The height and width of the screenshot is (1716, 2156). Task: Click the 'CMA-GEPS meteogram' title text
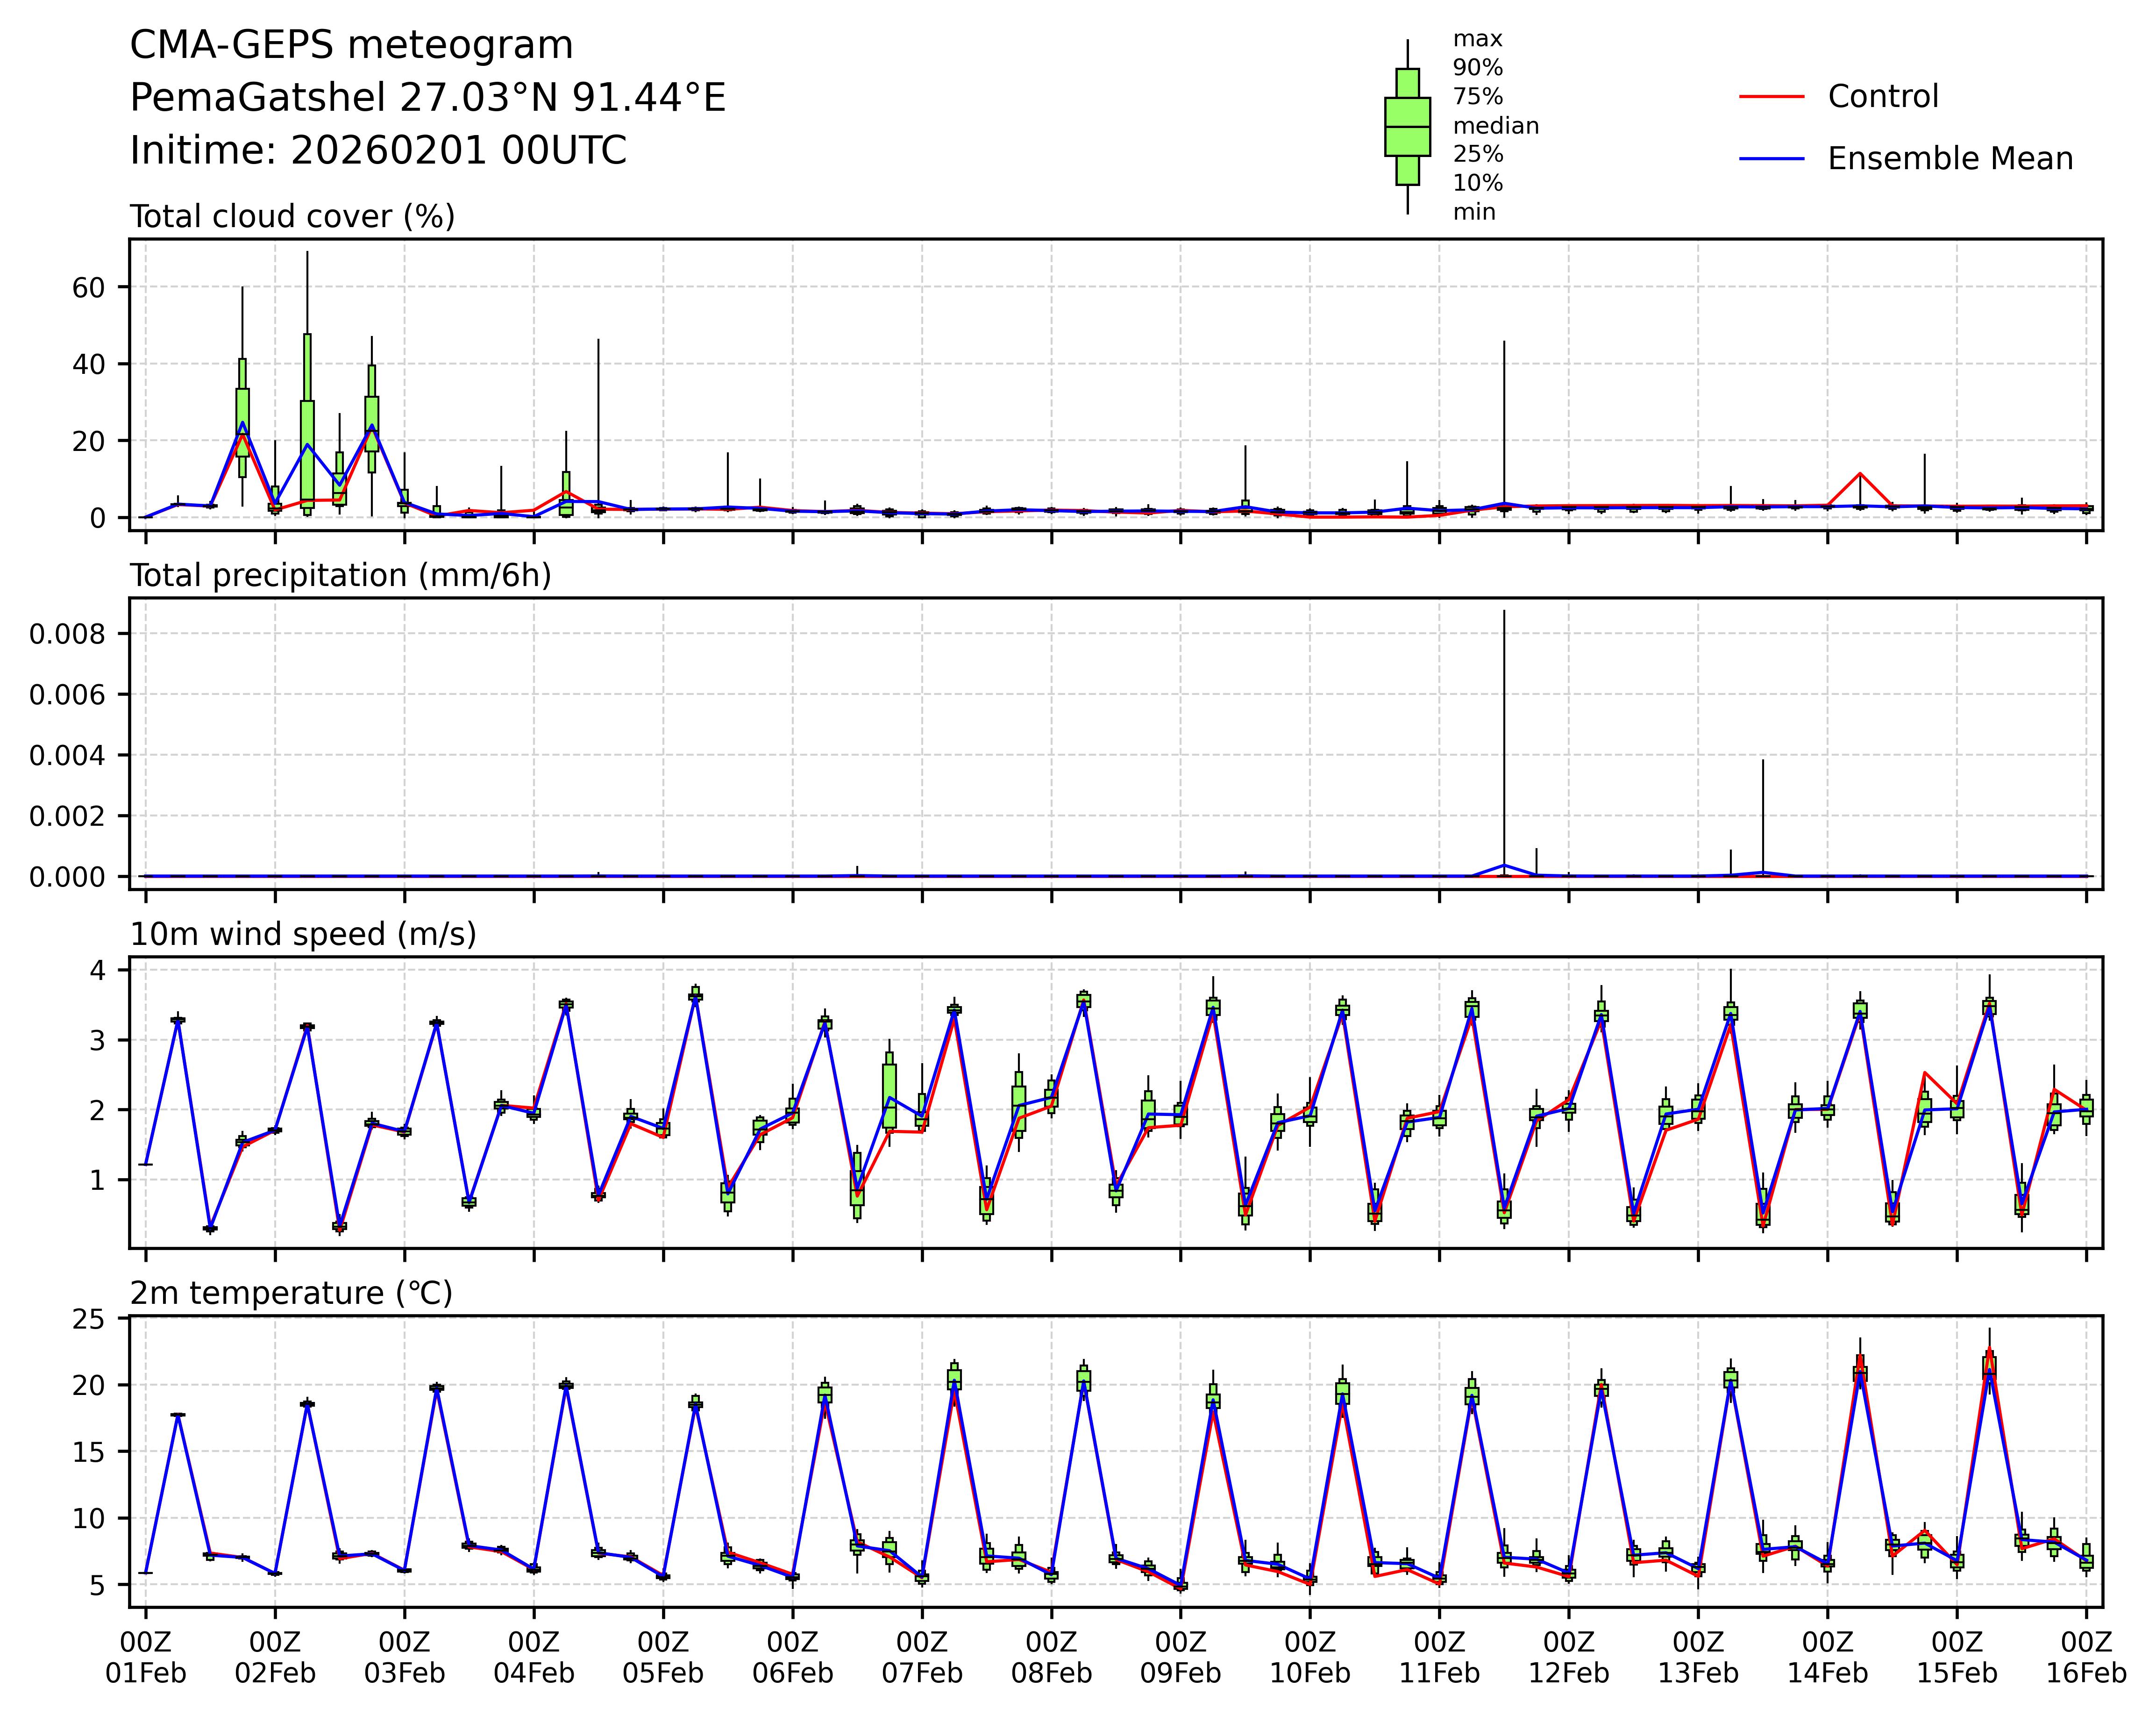[x=351, y=46]
